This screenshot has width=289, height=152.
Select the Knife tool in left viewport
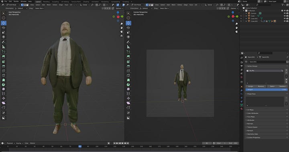click(4, 76)
